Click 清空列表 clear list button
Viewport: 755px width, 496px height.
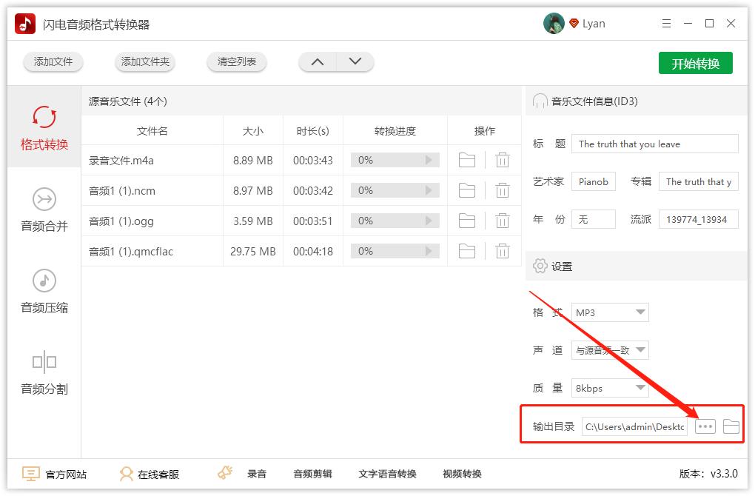tap(236, 61)
